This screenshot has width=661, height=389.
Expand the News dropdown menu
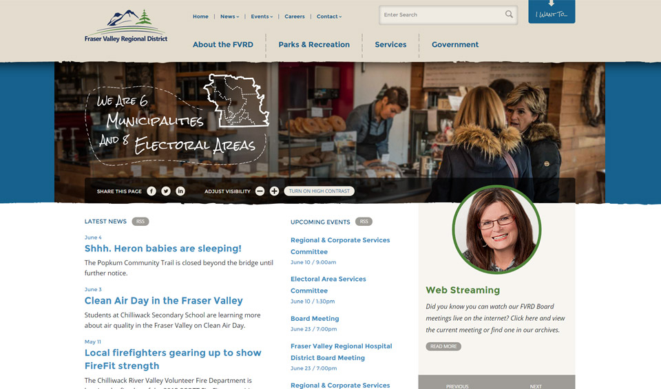(x=230, y=17)
